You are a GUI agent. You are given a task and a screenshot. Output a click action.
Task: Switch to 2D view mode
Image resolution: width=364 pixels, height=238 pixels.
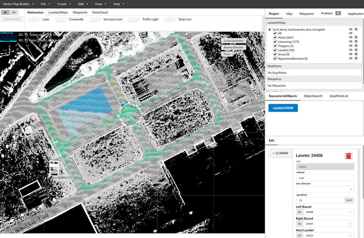pyautogui.click(x=5, y=12)
